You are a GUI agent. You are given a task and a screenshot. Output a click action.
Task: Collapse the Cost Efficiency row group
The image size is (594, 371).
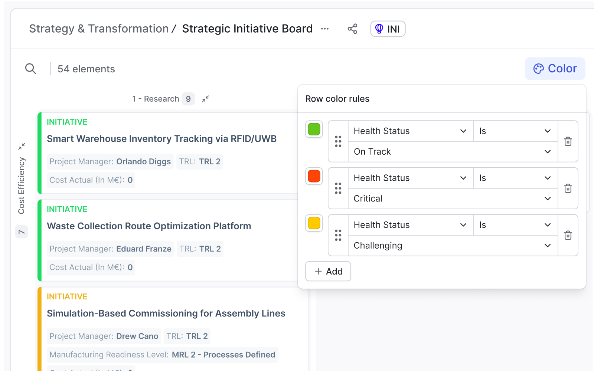coord(22,147)
